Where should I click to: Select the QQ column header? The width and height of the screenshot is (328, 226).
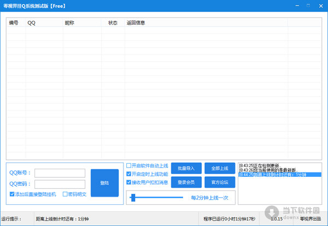coord(44,23)
